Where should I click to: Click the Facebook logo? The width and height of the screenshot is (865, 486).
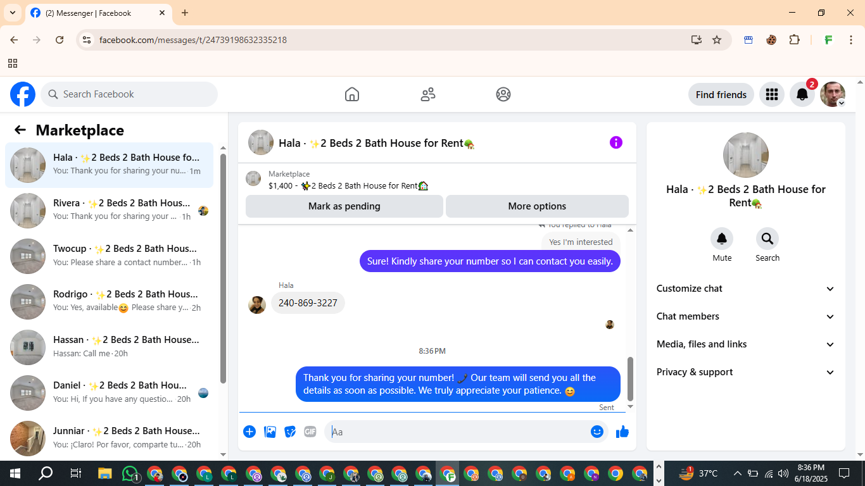point(23,94)
